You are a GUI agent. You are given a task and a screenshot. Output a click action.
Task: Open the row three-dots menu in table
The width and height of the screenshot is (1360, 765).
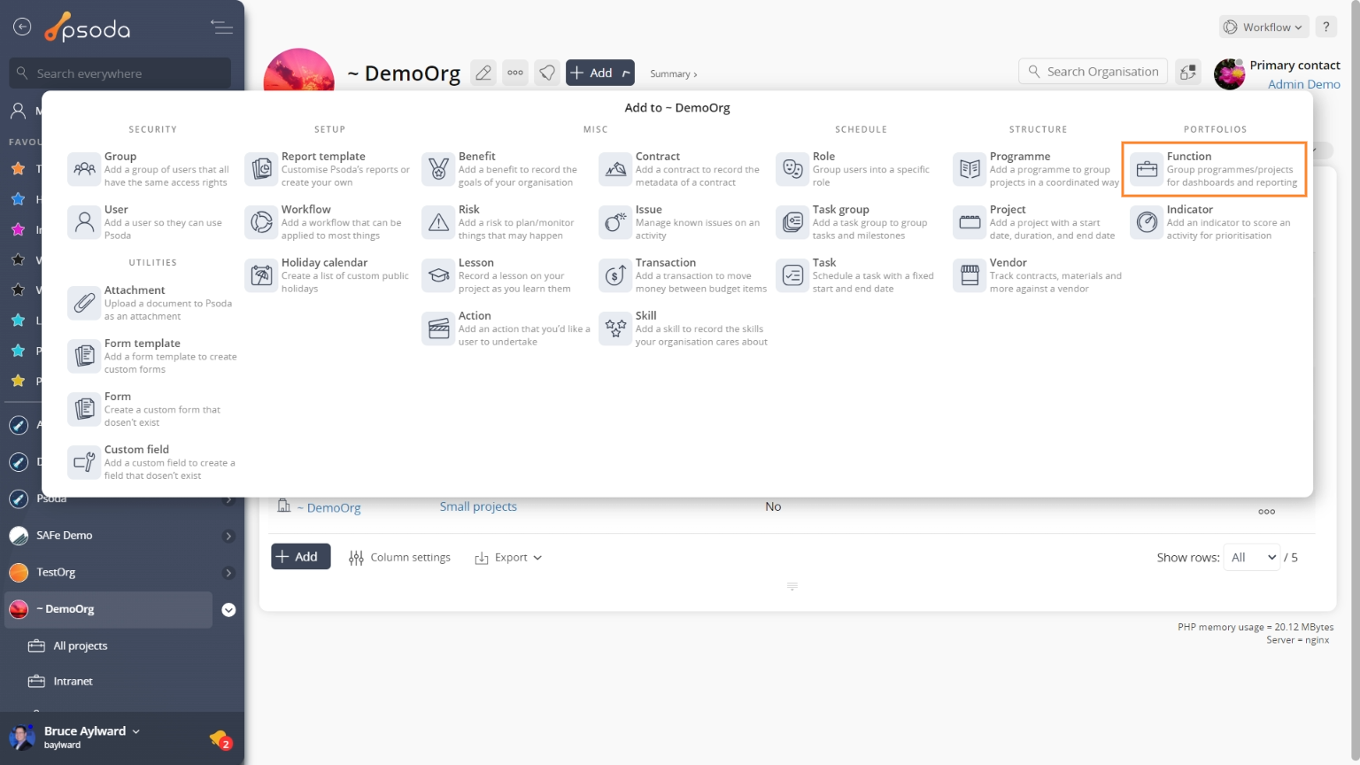click(x=1267, y=512)
